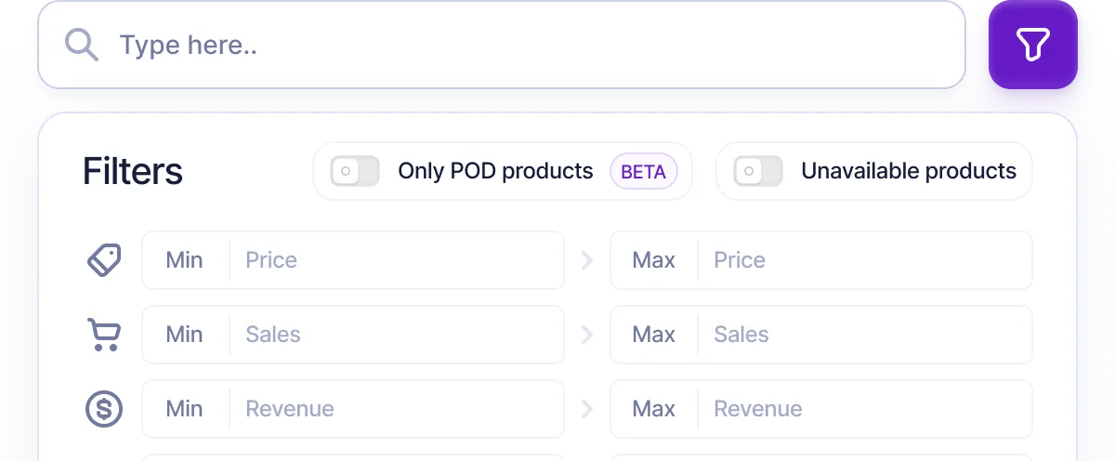Screen dimensions: 1115x461
Task: Click the arrow between the Sales fields
Action: click(x=586, y=335)
